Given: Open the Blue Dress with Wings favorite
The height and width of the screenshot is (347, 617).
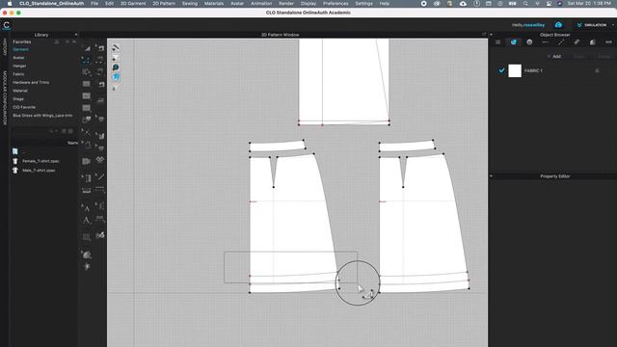Looking at the screenshot, I should pyautogui.click(x=42, y=116).
